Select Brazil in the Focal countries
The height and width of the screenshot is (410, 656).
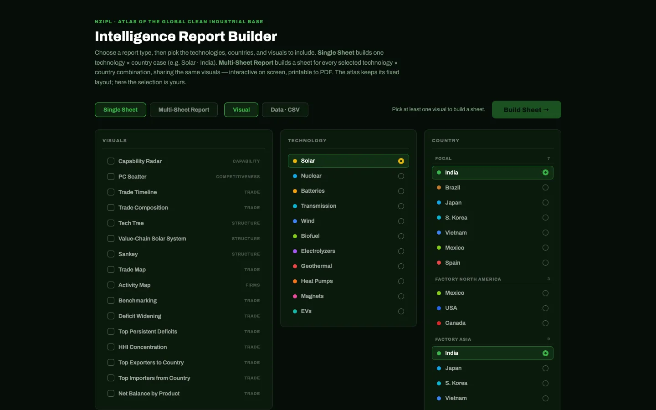click(492, 188)
